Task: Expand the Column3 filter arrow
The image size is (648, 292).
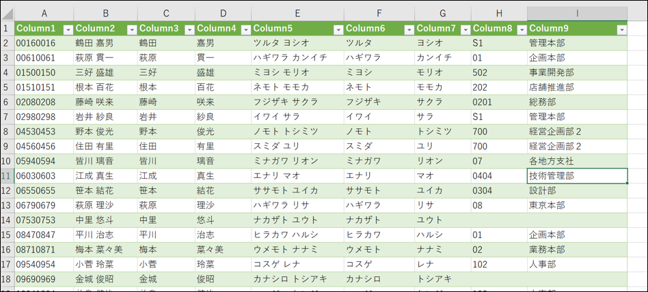Action: click(x=188, y=29)
